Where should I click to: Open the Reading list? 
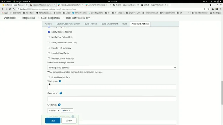(x=216, y=13)
